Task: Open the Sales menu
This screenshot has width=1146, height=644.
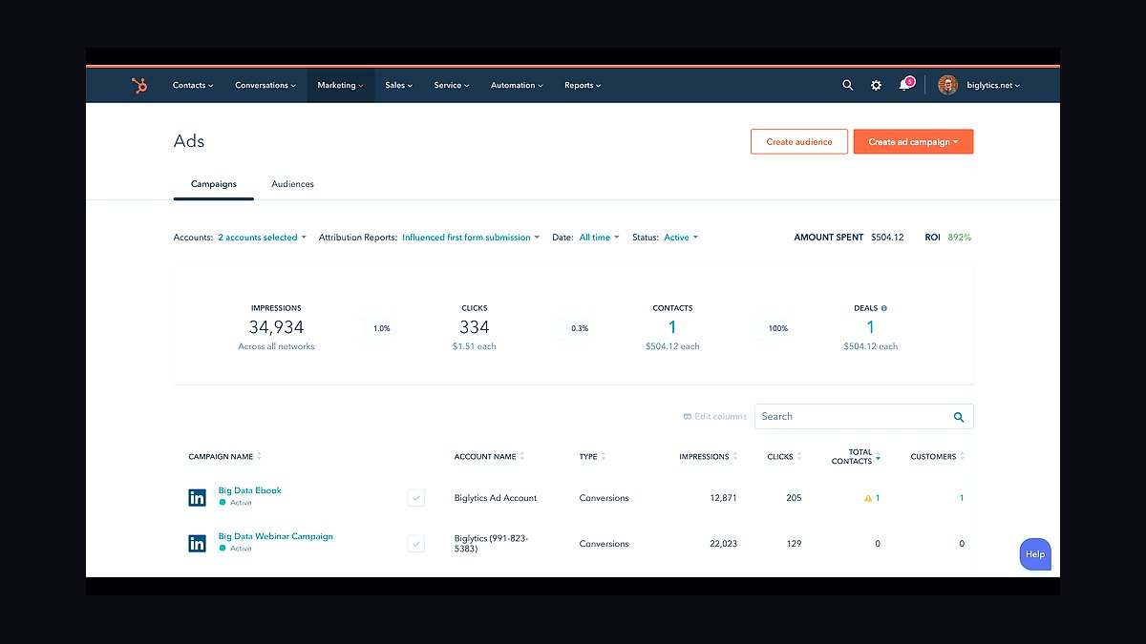Action: click(x=399, y=85)
